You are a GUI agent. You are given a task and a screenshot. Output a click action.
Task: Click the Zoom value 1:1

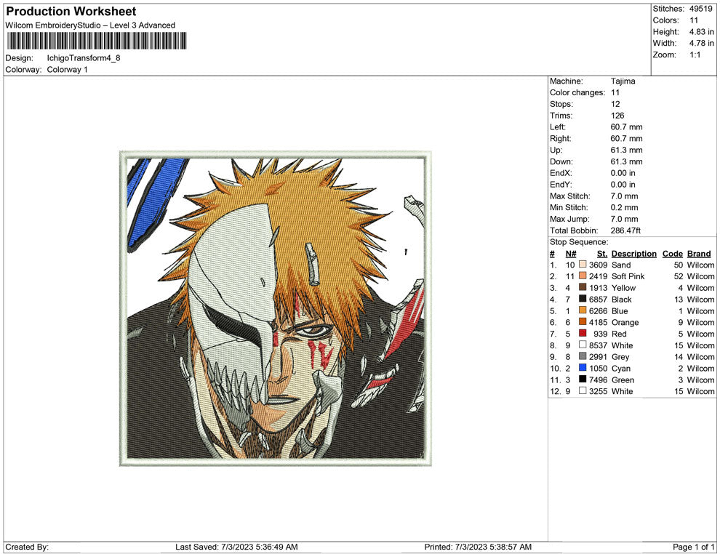tap(695, 55)
